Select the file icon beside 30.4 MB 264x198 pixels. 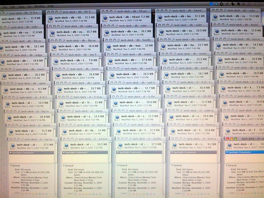(168, 90)
